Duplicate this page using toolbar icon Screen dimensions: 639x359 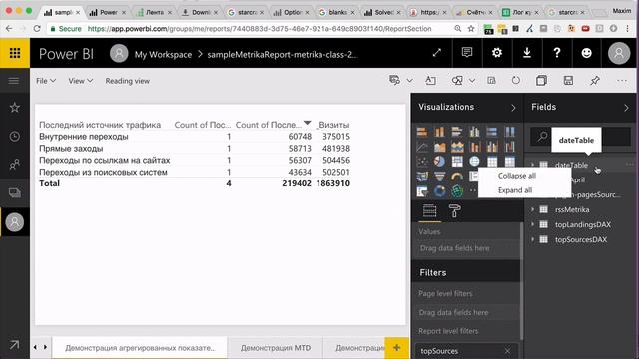(541, 80)
